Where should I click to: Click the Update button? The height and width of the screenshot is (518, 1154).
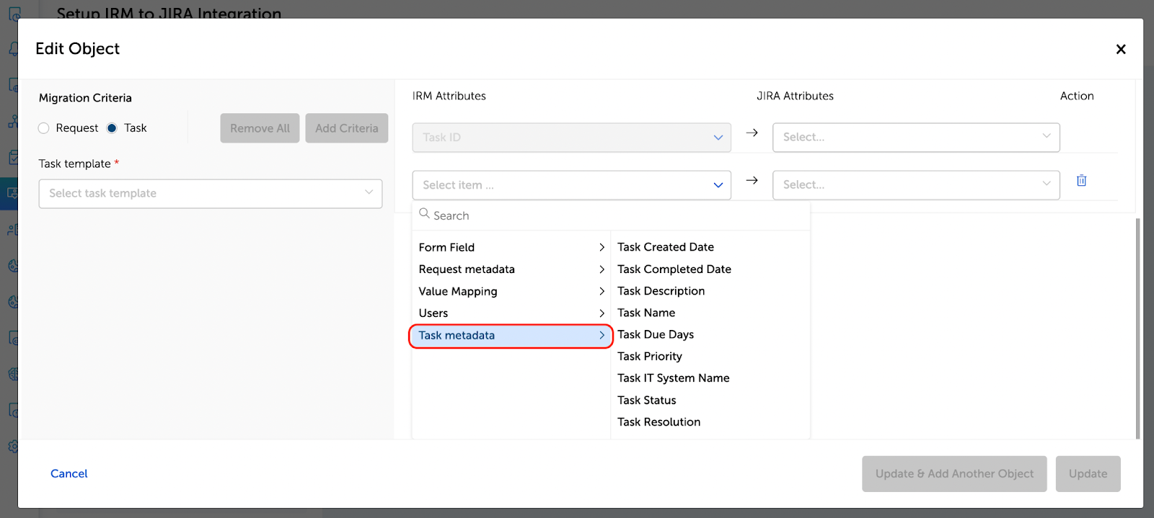click(1088, 474)
